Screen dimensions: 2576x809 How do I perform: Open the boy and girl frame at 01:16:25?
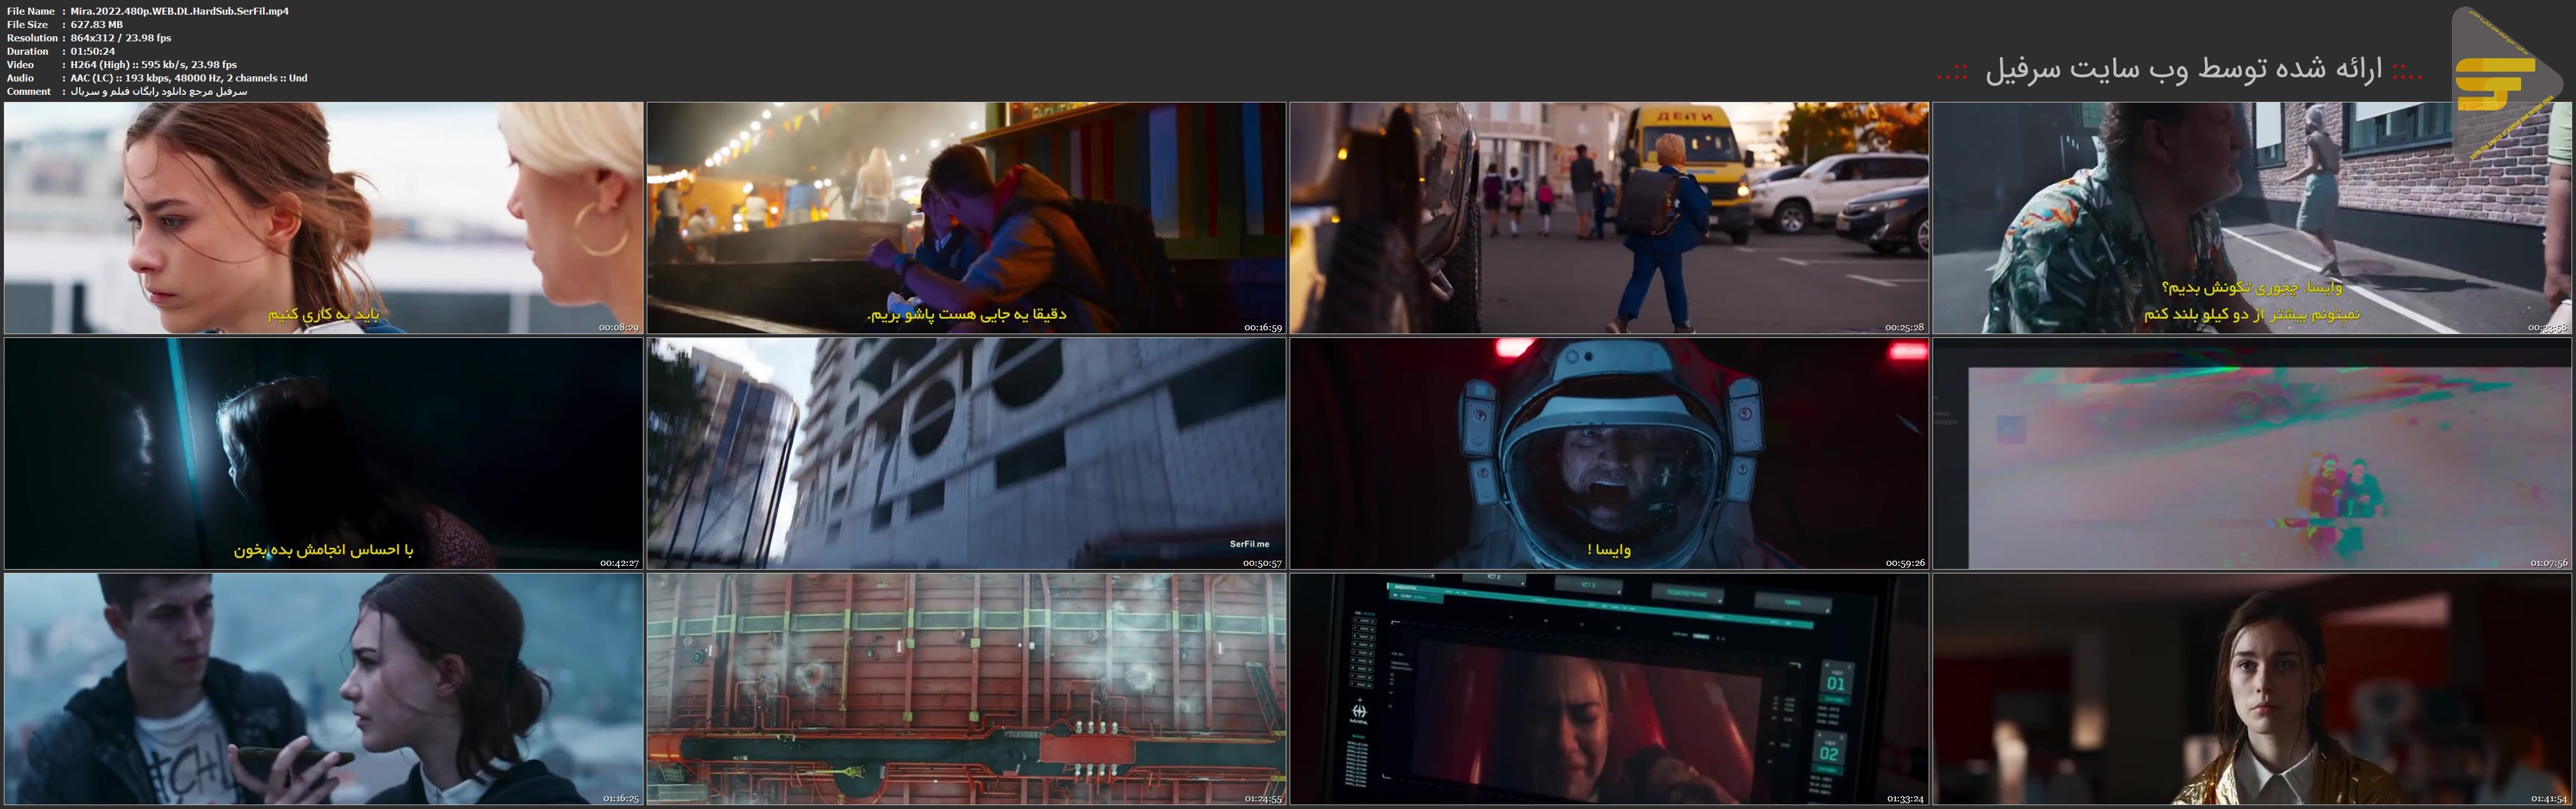click(x=323, y=689)
